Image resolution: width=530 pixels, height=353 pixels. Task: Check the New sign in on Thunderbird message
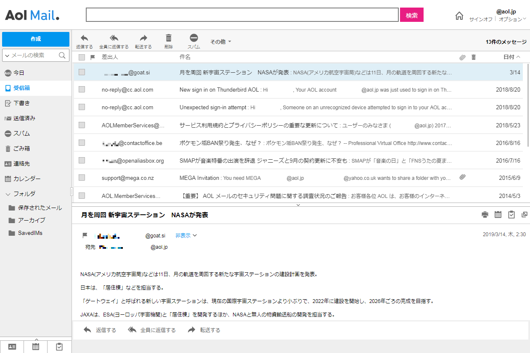pos(82,90)
